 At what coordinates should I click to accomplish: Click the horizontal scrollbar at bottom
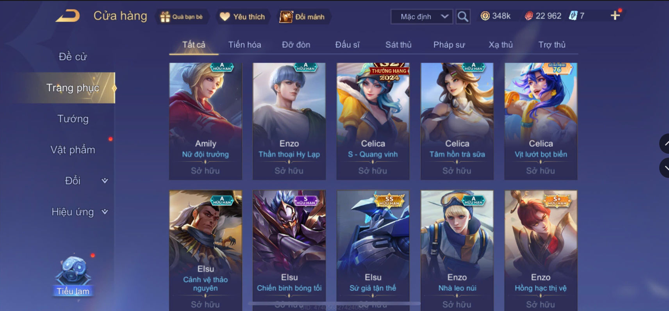(334, 303)
